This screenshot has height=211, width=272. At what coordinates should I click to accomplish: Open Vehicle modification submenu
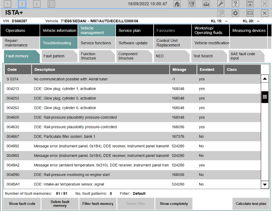tap(210, 43)
